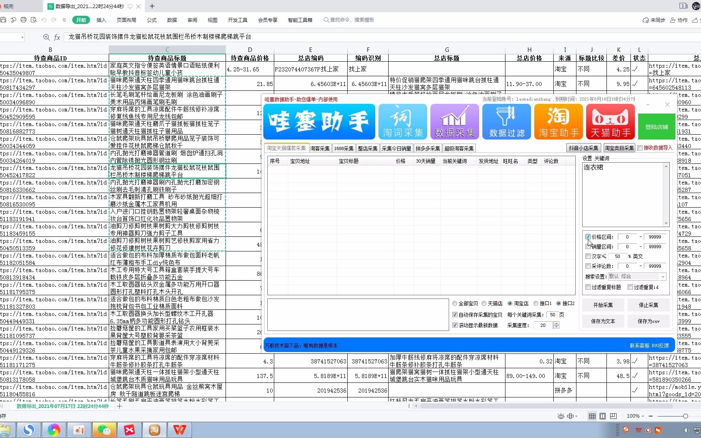Open the WPS taskbar icon
Image resolution: width=701 pixels, height=438 pixels.
point(179,430)
